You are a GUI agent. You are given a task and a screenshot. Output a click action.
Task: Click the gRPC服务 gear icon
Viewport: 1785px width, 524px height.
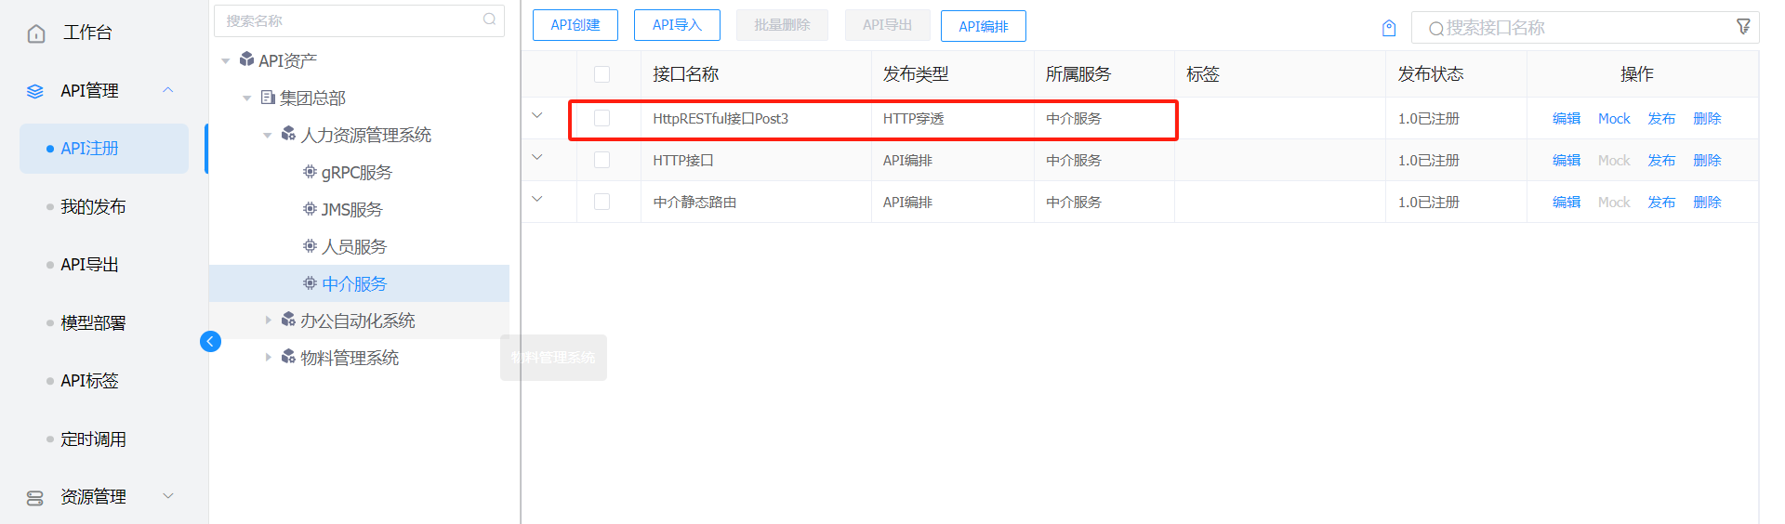310,171
